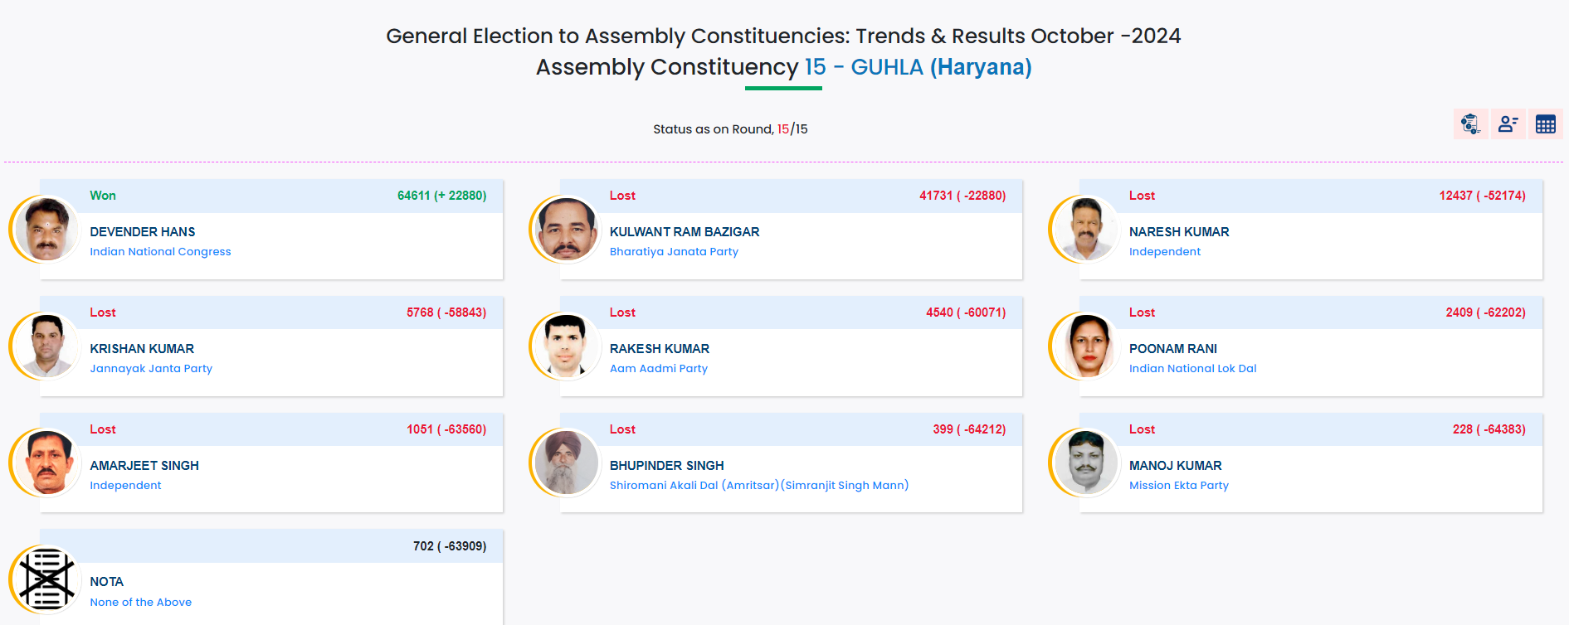
Task: Click the candidate list person icon
Action: point(1508,124)
